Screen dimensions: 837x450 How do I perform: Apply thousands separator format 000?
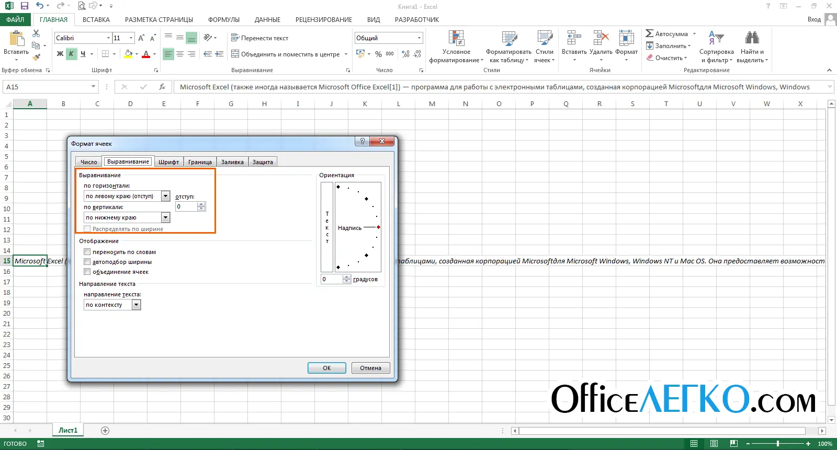coord(390,54)
